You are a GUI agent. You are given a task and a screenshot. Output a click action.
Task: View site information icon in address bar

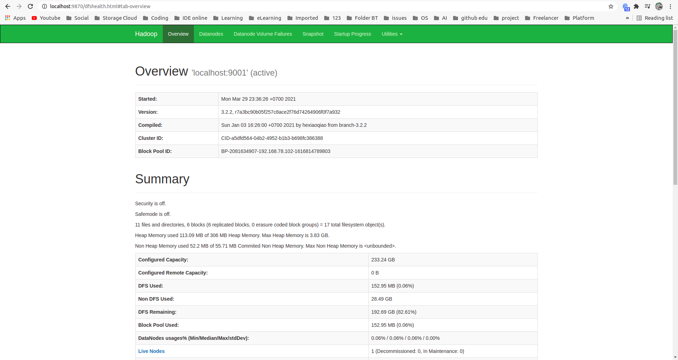pyautogui.click(x=44, y=6)
